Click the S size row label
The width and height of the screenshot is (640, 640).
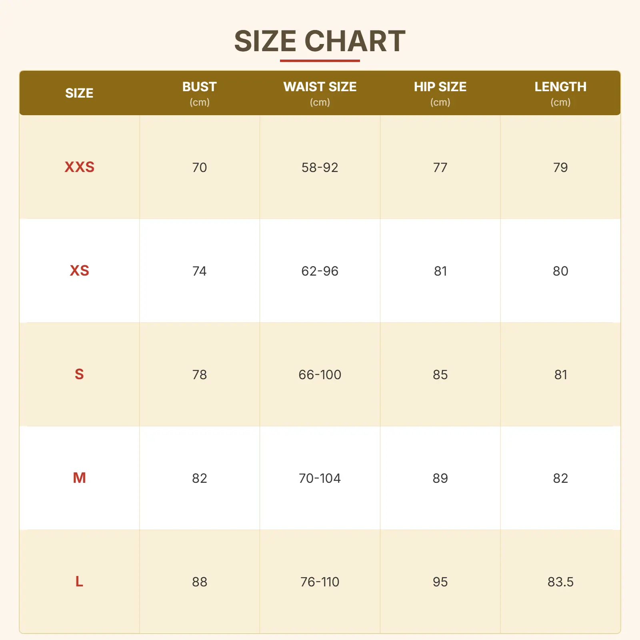click(79, 374)
